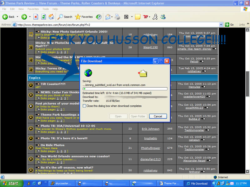The height and width of the screenshot is (187, 250).
Task: Click AIM quick launch icon on taskbar
Action: (x=29, y=184)
